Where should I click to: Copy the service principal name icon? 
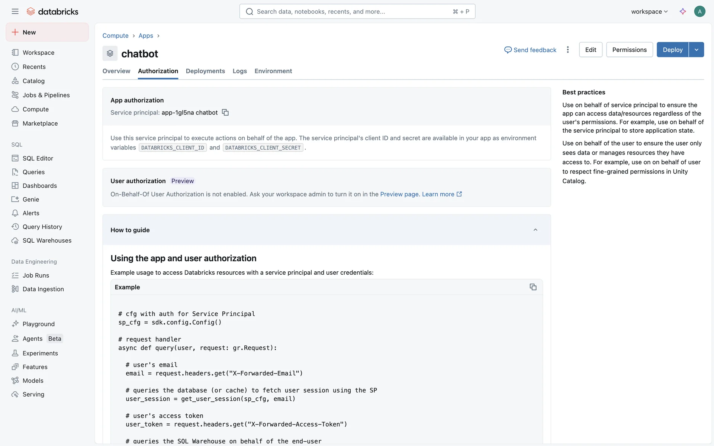click(225, 112)
